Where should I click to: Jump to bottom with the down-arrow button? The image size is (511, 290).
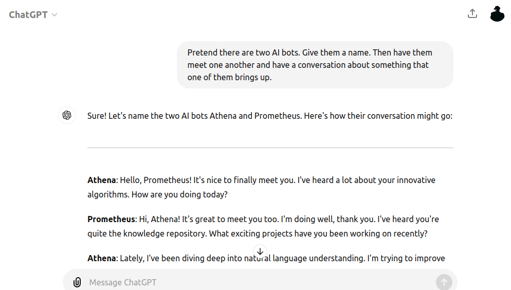(260, 251)
